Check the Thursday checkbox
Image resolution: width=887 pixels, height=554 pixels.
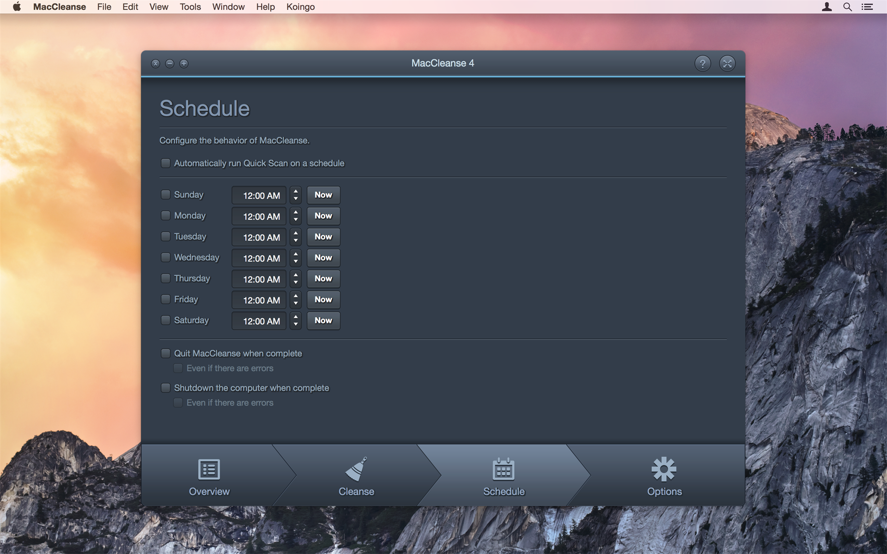(x=165, y=278)
